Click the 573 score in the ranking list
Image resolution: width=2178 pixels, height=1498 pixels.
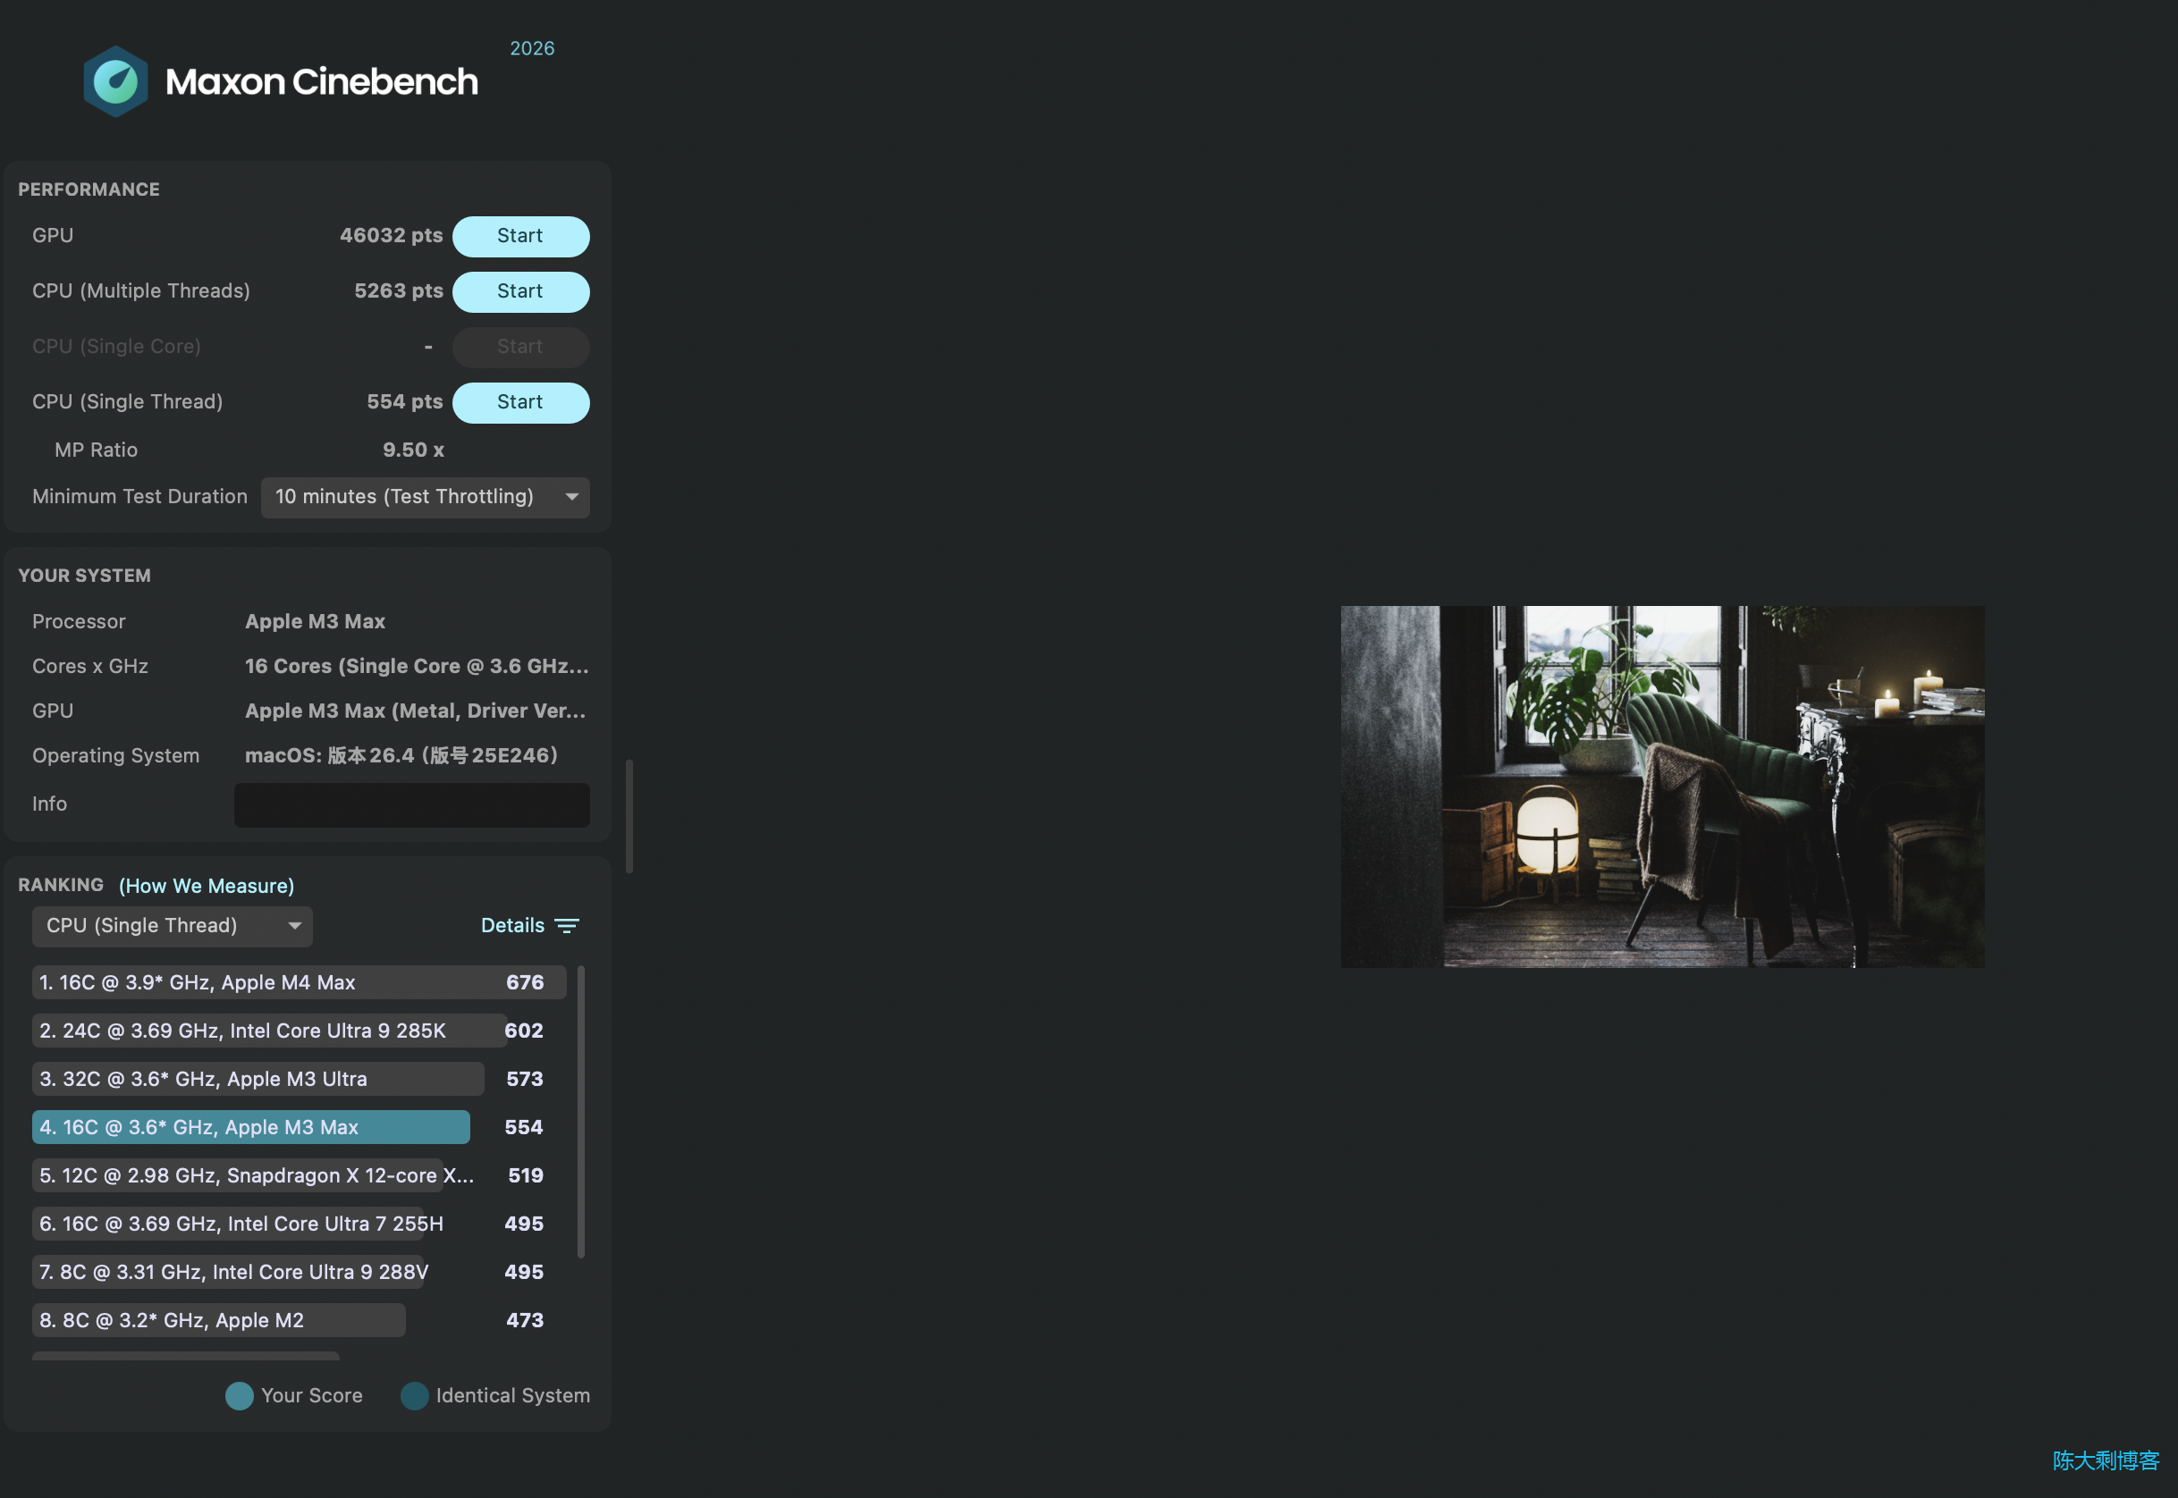525,1080
